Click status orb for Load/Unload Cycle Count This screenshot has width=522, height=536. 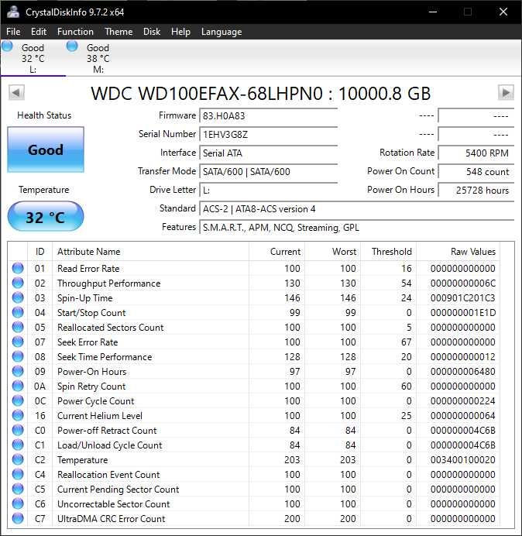tap(18, 445)
